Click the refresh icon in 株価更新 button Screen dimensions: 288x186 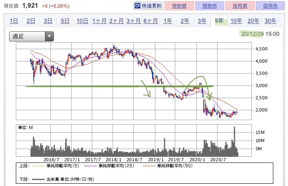click(x=137, y=6)
